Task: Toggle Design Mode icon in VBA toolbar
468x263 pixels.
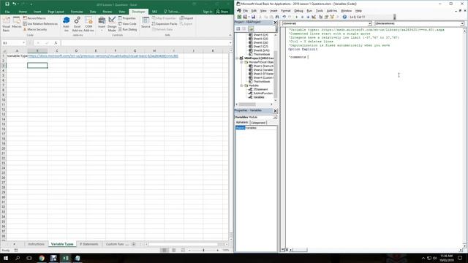Action: tap(314, 17)
